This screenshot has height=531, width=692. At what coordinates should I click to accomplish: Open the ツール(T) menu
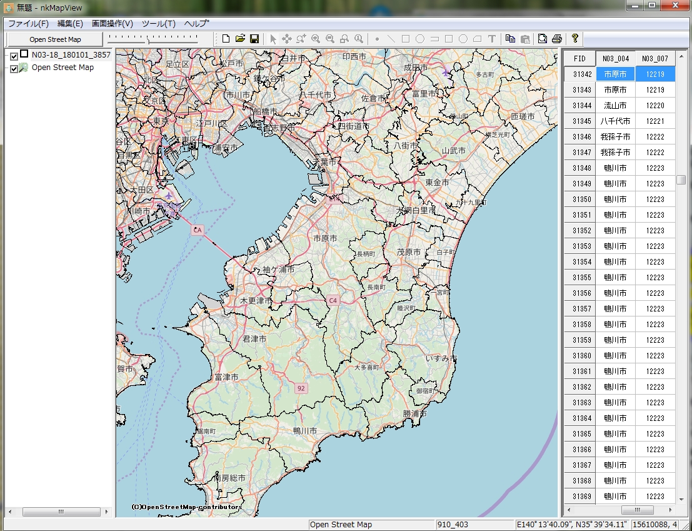click(x=158, y=24)
